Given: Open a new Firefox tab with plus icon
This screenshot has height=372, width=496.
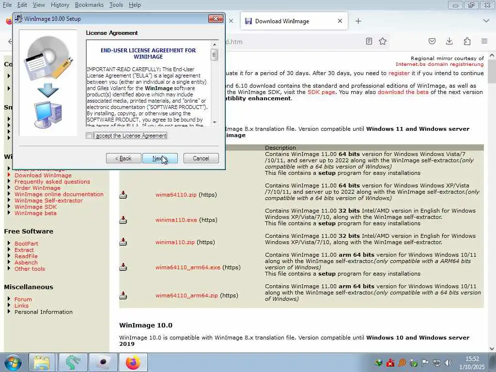Looking at the screenshot, I should coord(358,21).
